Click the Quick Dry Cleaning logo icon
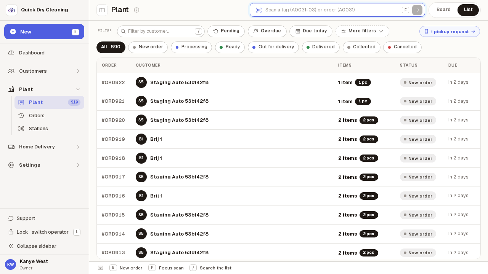 pos(11,10)
